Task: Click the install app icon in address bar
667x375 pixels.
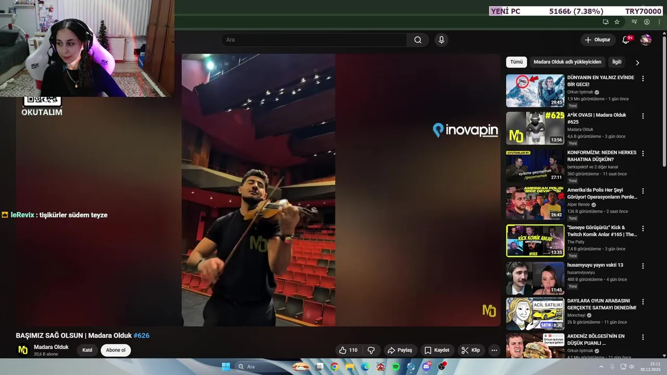Action: 606,22
